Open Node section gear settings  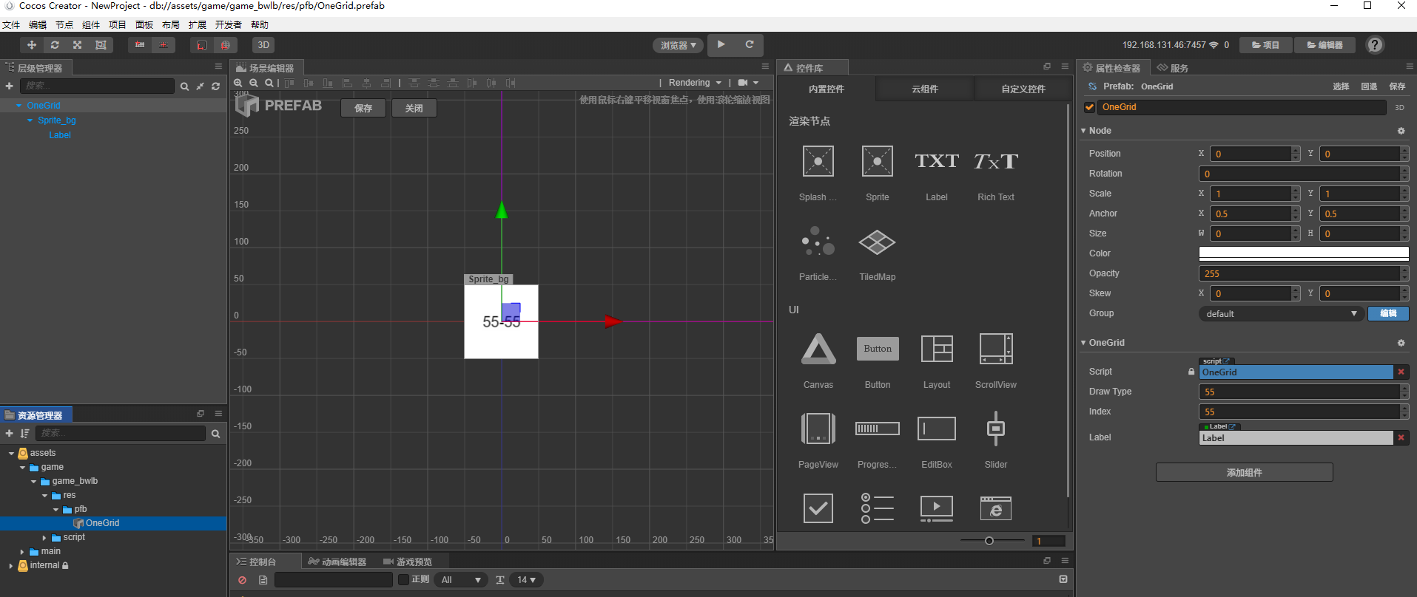click(1401, 131)
